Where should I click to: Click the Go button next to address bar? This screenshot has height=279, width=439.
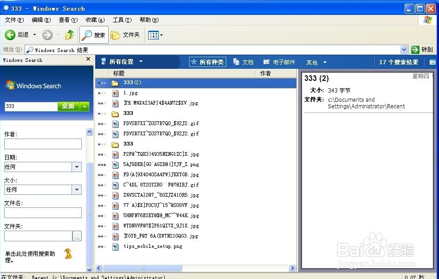pos(422,50)
